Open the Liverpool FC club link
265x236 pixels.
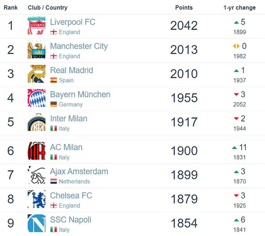point(73,22)
